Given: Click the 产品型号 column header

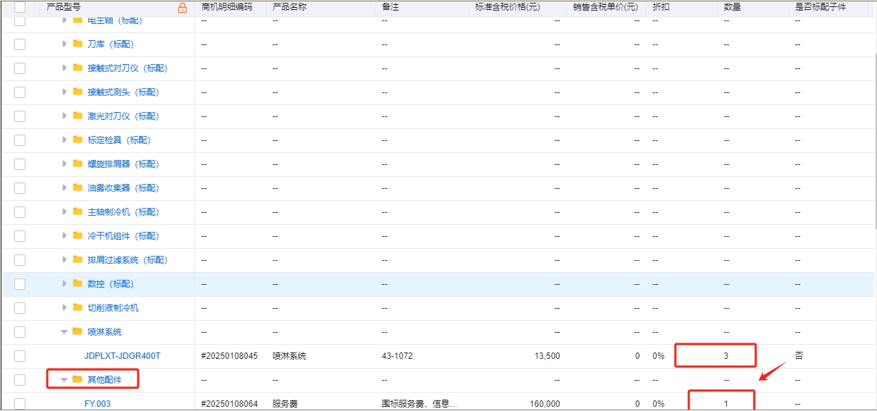Looking at the screenshot, I should tap(63, 7).
